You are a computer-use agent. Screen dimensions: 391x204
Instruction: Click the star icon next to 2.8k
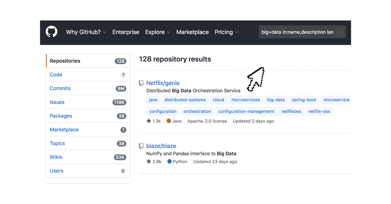(x=149, y=161)
